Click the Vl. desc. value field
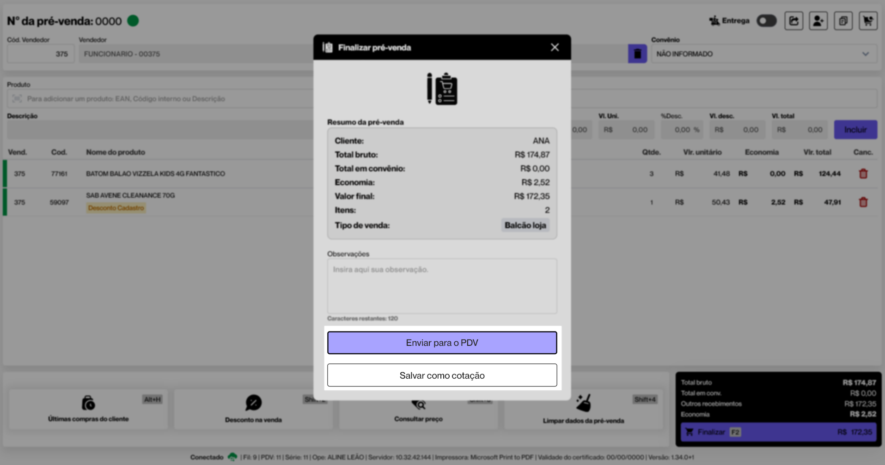Viewport: 885px width, 465px height. (x=737, y=130)
